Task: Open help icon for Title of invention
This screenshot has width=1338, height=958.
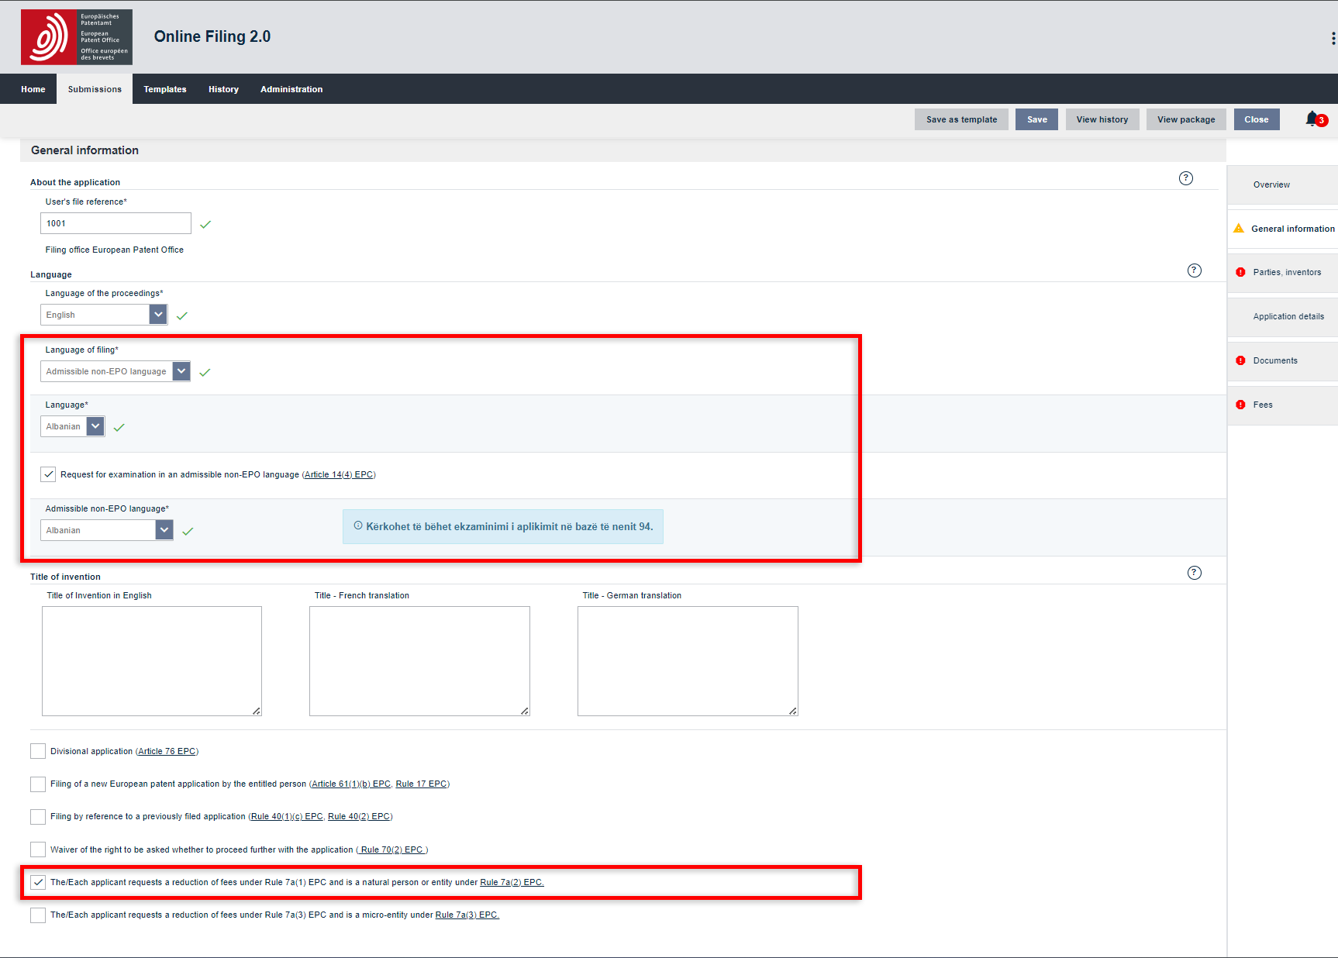Action: click(x=1194, y=573)
